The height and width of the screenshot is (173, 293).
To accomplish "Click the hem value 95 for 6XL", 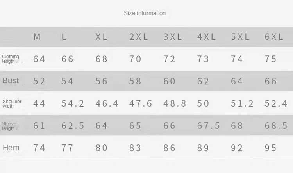I will pyautogui.click(x=270, y=148).
